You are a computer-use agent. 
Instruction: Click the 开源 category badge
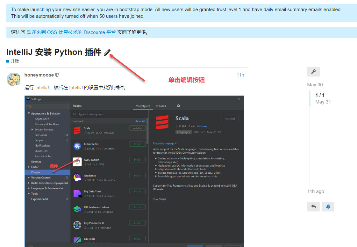click(13, 61)
